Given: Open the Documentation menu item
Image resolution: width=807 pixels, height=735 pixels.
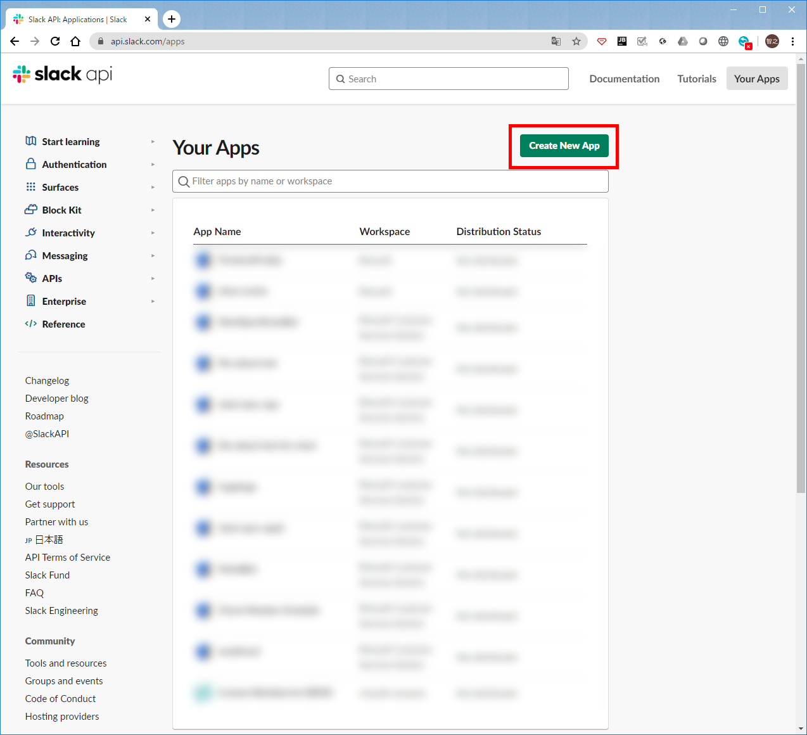Looking at the screenshot, I should click(x=625, y=79).
